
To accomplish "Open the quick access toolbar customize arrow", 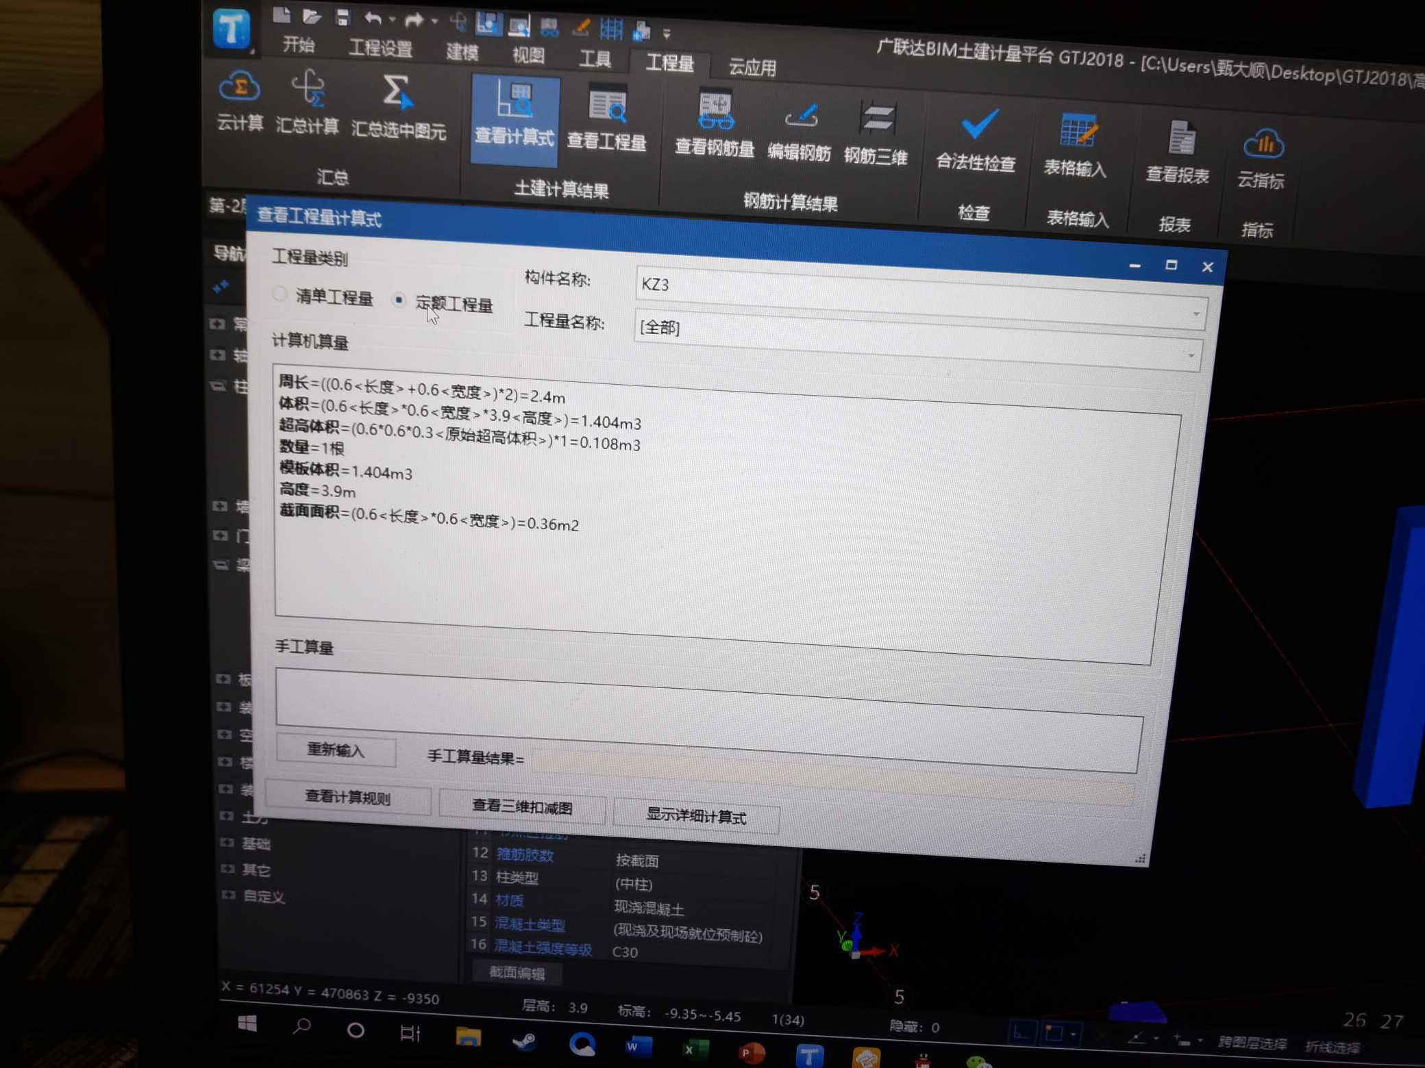I will tap(667, 34).
